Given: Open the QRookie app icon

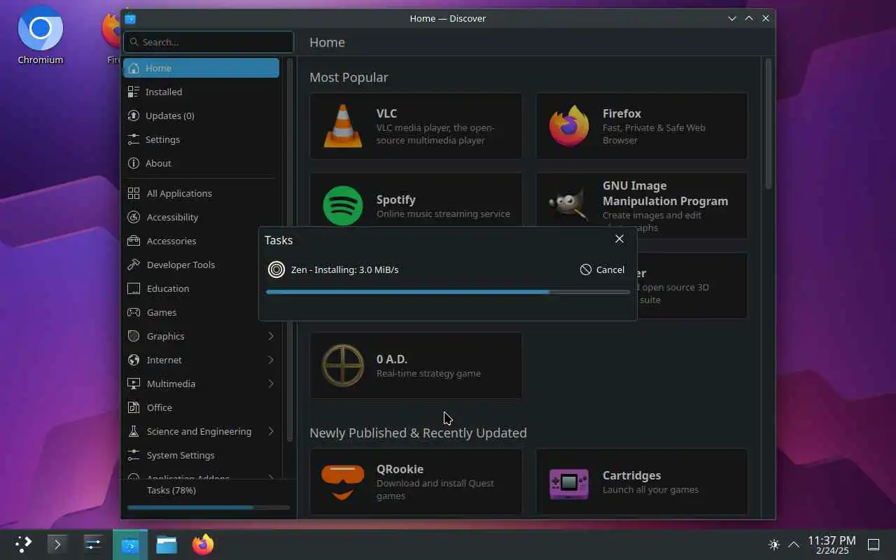Looking at the screenshot, I should (343, 482).
